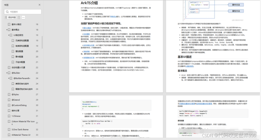Click the bookmark icon beside @Extend
This screenshot has width=261, height=140.
(9, 100)
